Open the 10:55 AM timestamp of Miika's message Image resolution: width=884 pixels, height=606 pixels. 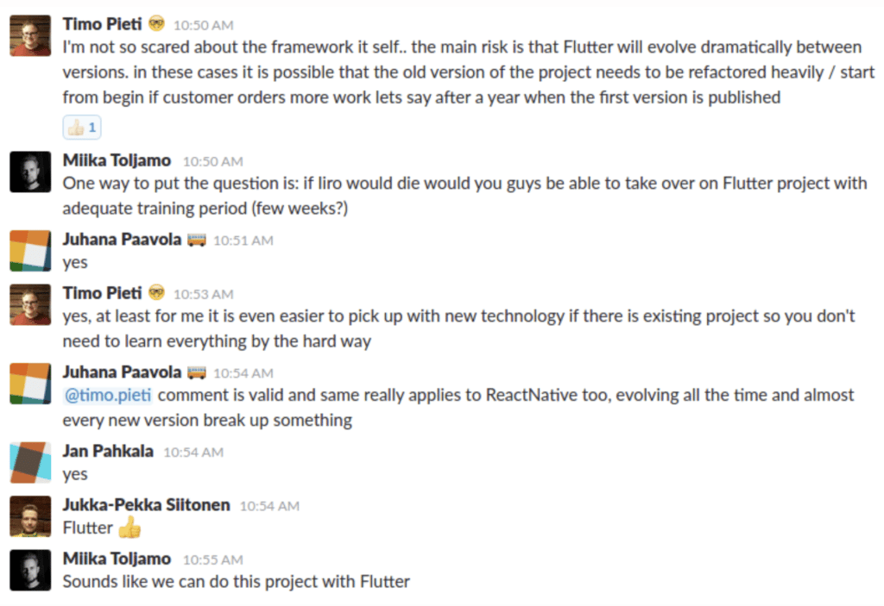coord(213,559)
